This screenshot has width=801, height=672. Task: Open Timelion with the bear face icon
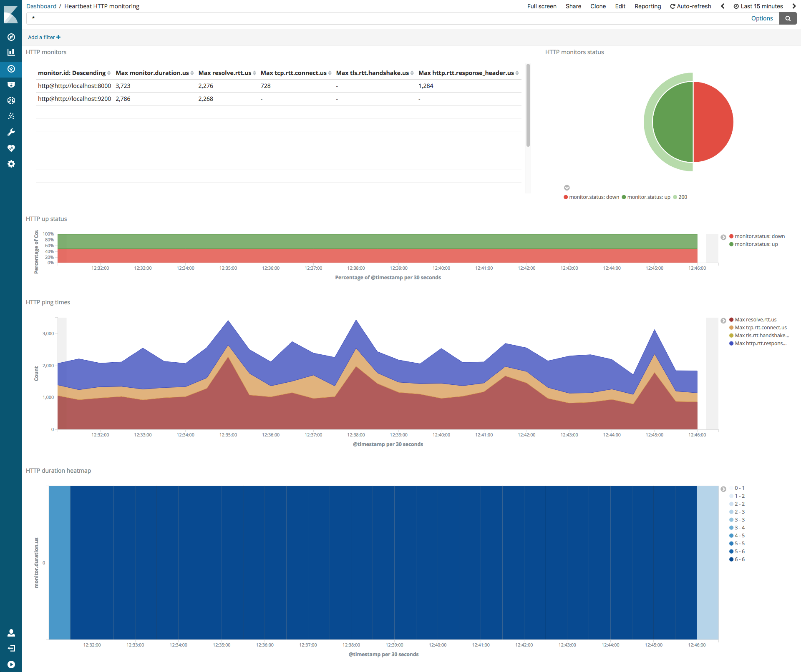[11, 85]
